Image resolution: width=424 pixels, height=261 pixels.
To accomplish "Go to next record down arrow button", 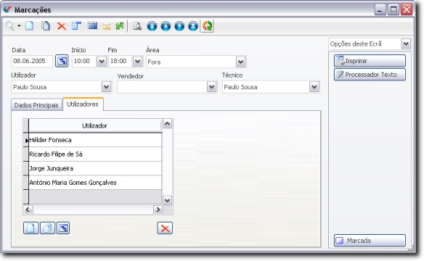I will click(x=179, y=26).
